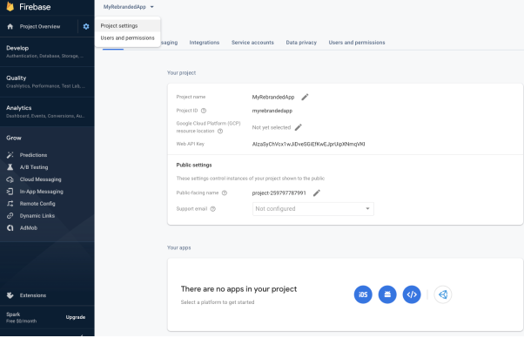This screenshot has height=338, width=524.
Task: Add an iOS app
Action: tap(363, 294)
